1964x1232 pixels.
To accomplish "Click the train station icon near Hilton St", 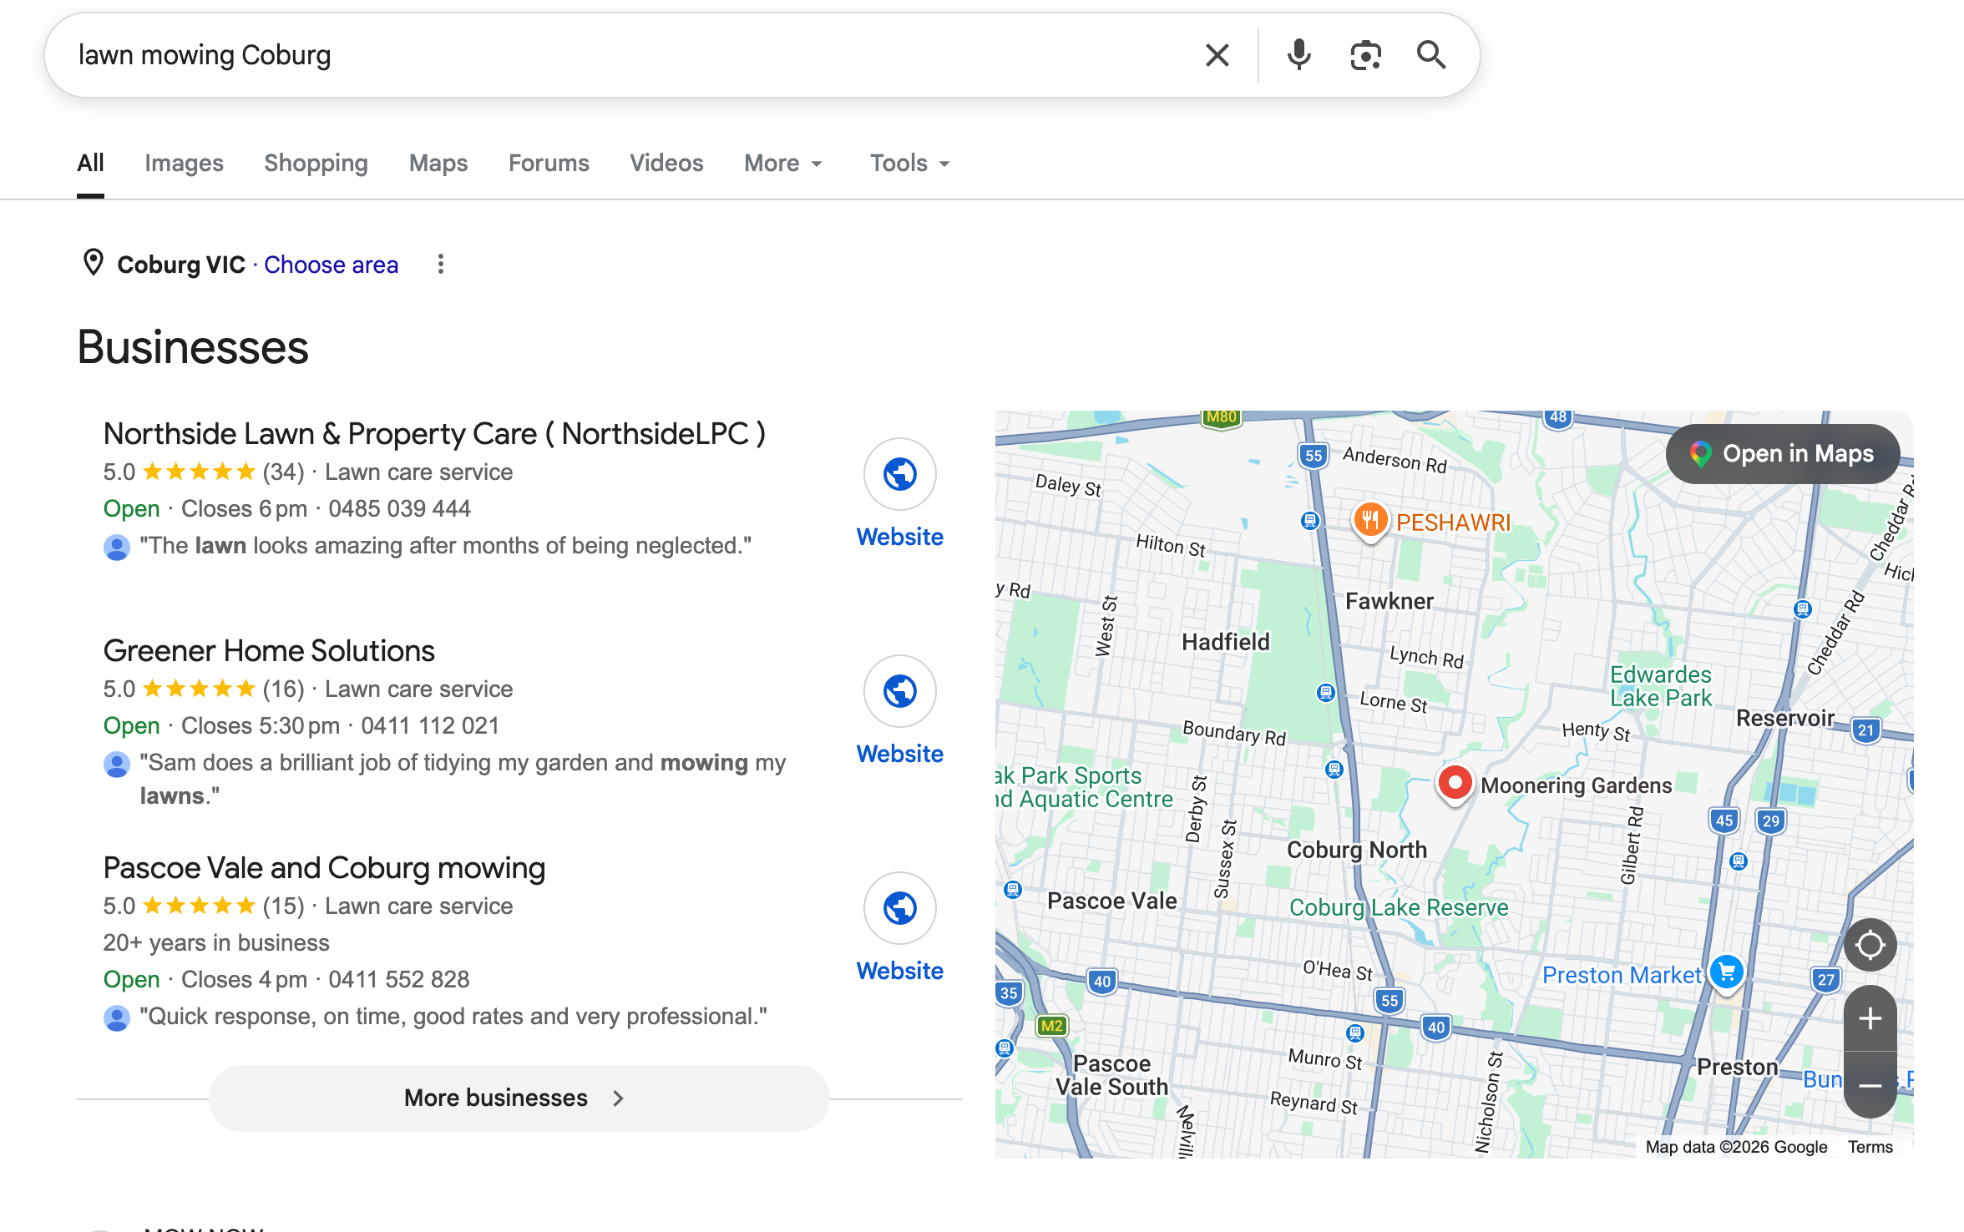I will pyautogui.click(x=1309, y=521).
